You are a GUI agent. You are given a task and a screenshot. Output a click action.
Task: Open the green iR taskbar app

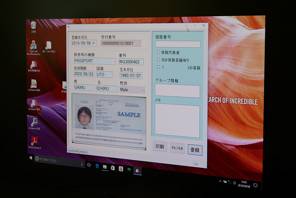point(129,169)
